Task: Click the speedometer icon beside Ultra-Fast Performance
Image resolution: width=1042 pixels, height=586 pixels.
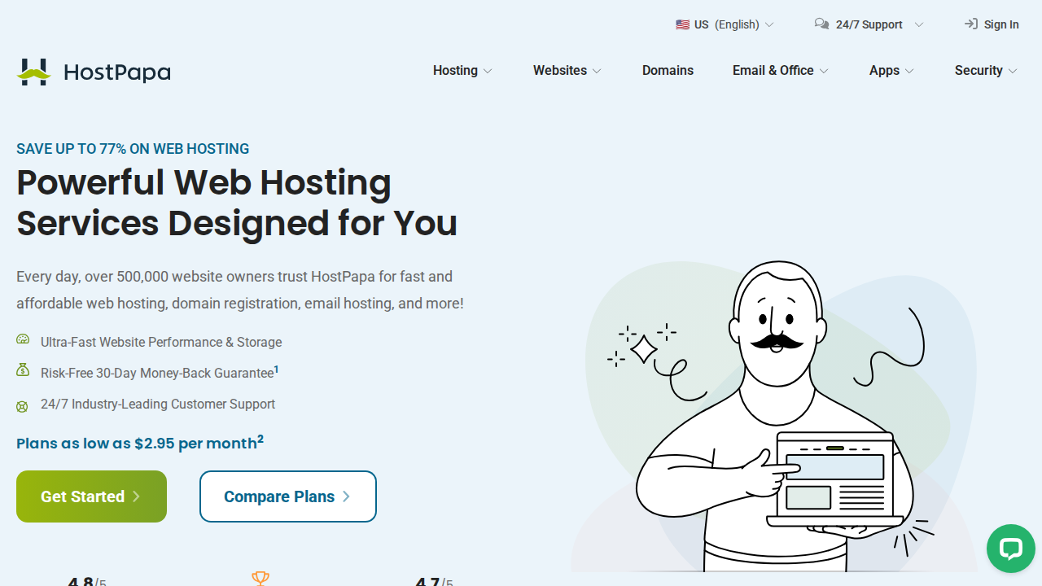Action: 23,339
